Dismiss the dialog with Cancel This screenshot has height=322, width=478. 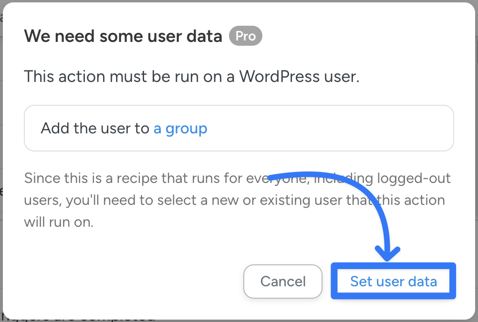click(282, 282)
